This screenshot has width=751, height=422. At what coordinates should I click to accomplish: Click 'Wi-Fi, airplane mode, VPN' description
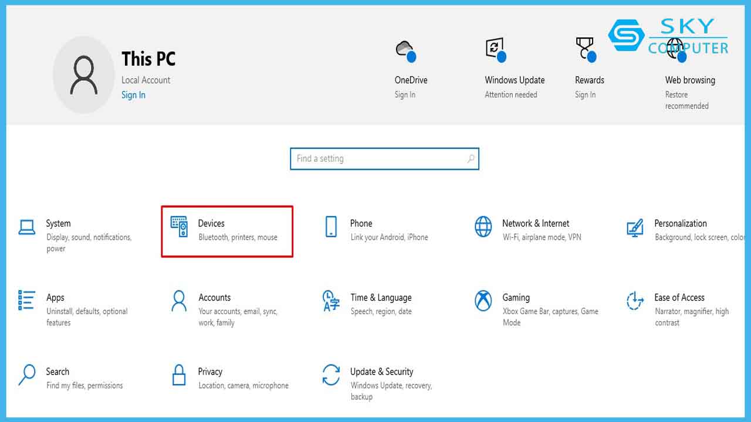pyautogui.click(x=542, y=237)
